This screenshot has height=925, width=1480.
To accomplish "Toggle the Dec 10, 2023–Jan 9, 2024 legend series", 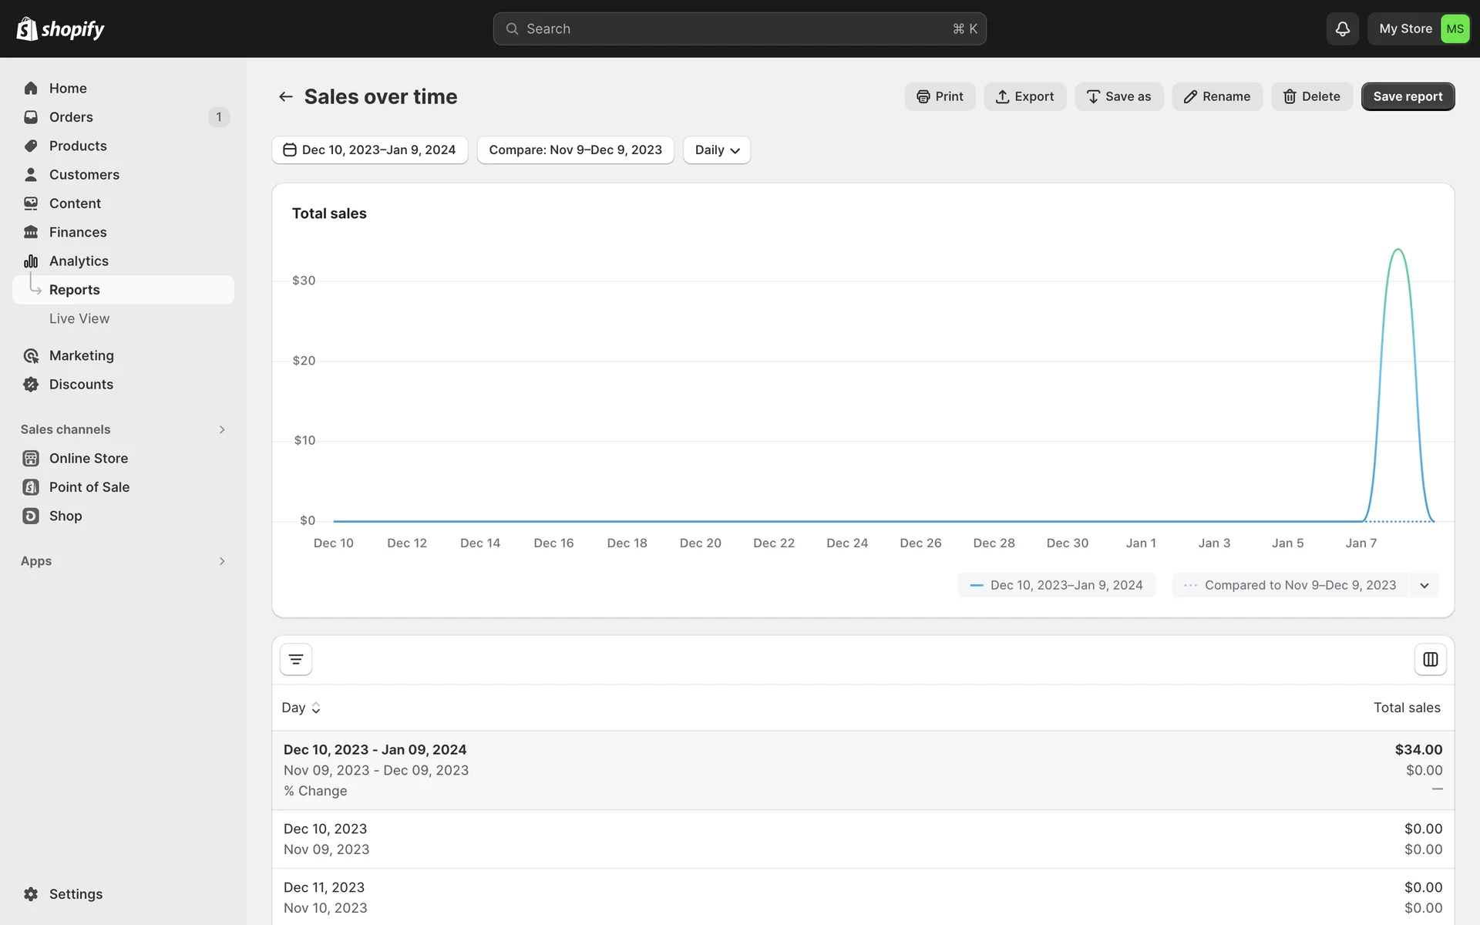I will tap(1057, 585).
